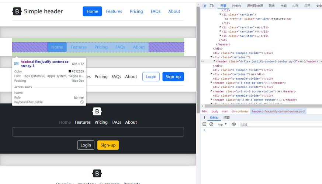Open the console drawer three-dot menu
322x184 pixels.
click(204, 117)
